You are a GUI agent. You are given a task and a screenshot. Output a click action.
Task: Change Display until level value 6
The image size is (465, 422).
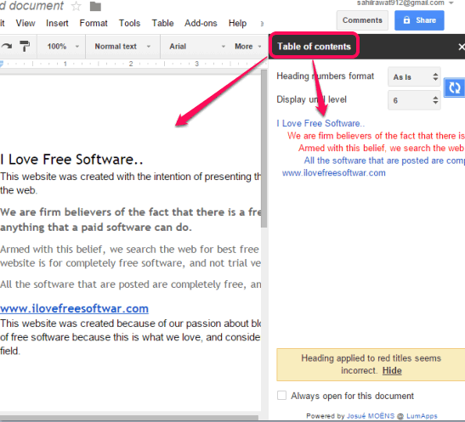coord(414,100)
